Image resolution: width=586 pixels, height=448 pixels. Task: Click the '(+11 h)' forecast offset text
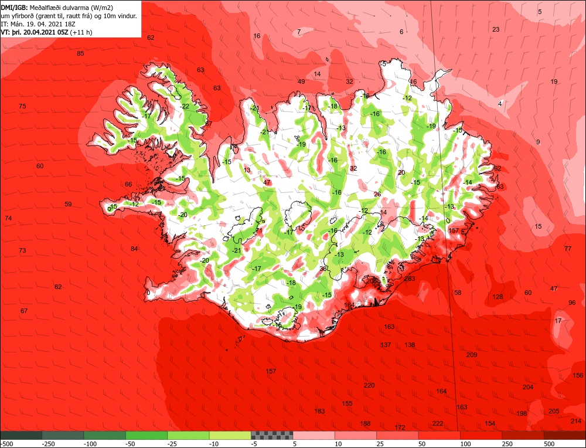coord(81,32)
